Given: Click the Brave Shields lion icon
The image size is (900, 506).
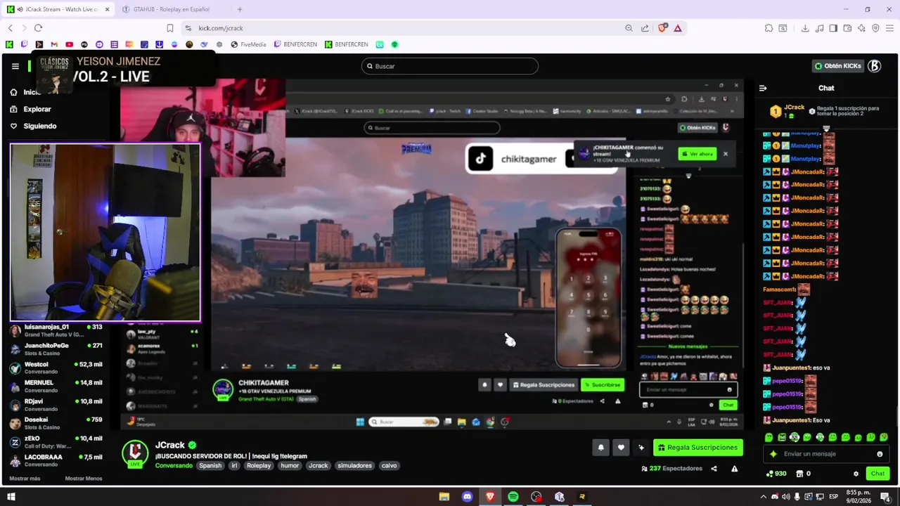Looking at the screenshot, I should point(662,28).
